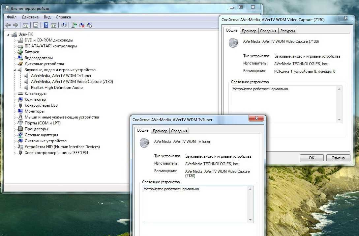The width and height of the screenshot is (359, 236).
Task: Select AVerMedia, AVerTV WDM TvTuner tree item
Action: 61,76
